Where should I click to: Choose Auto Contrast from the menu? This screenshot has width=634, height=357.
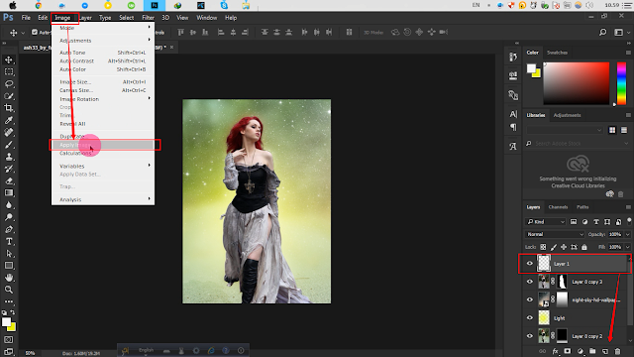[x=103, y=60]
